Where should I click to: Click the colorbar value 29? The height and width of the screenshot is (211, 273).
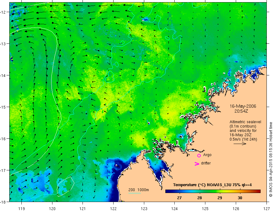tap(220, 198)
